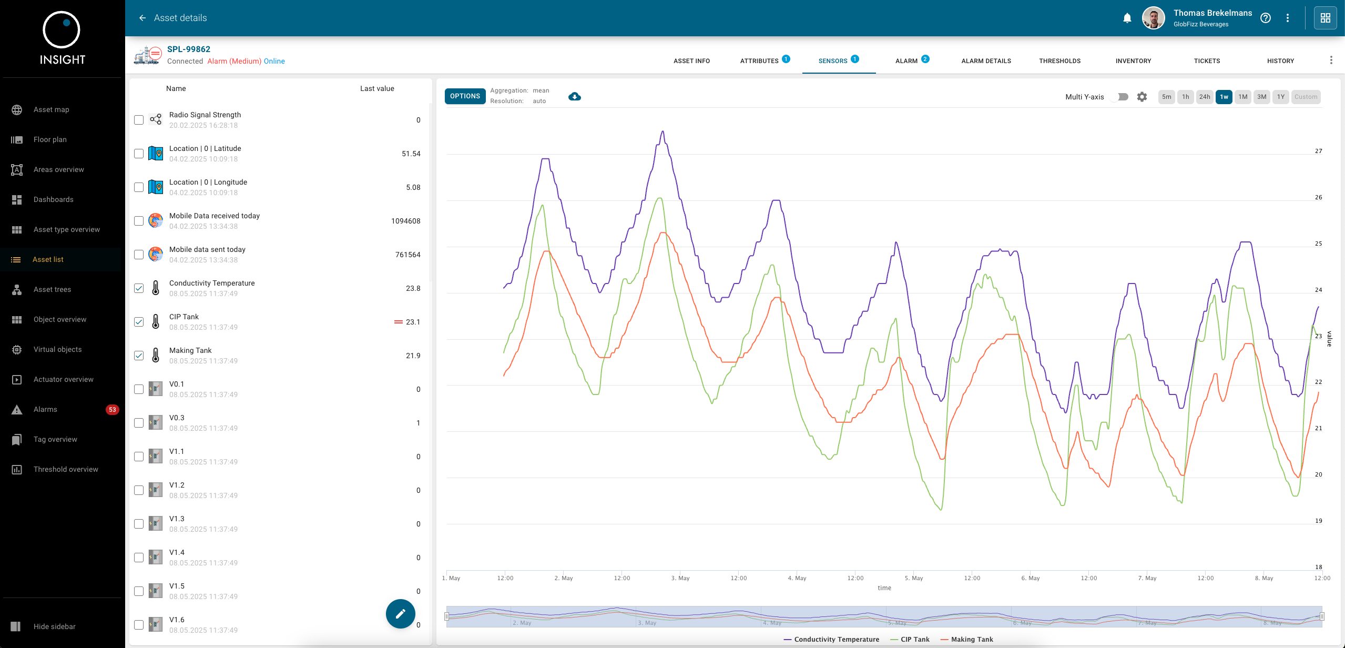Open Asset trees in sidebar

point(52,289)
